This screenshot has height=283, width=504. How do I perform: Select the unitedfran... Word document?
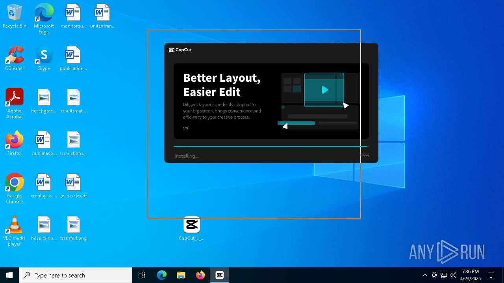point(102,17)
